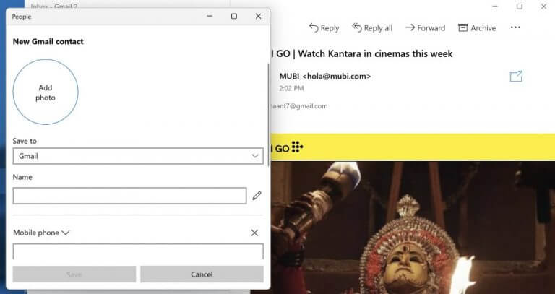The height and width of the screenshot is (294, 555).
Task: Close the People window
Action: click(x=258, y=16)
